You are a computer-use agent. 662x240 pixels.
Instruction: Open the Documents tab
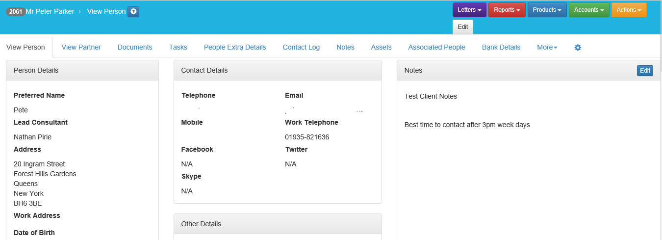pos(135,47)
